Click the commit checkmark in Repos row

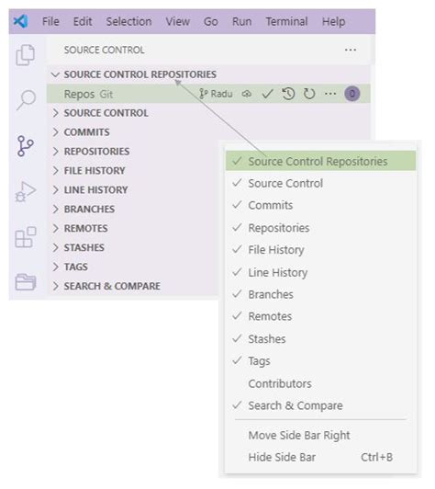click(x=267, y=94)
